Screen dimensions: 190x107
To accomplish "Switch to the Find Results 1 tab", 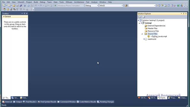I will coord(30,102).
